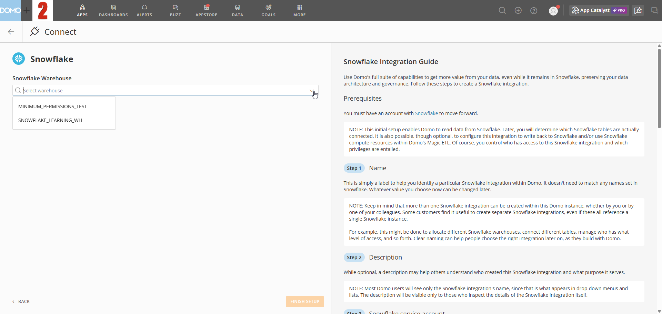
Task: Go to the Dashboards menu
Action: point(113,10)
